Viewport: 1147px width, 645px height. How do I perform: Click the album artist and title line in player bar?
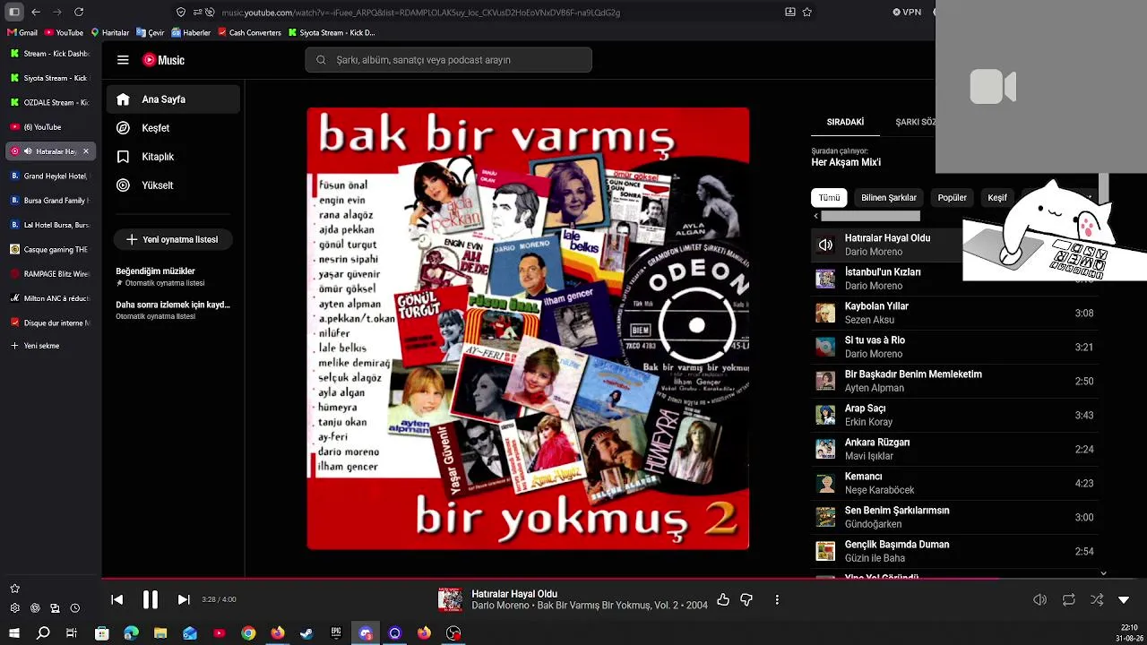click(x=590, y=606)
